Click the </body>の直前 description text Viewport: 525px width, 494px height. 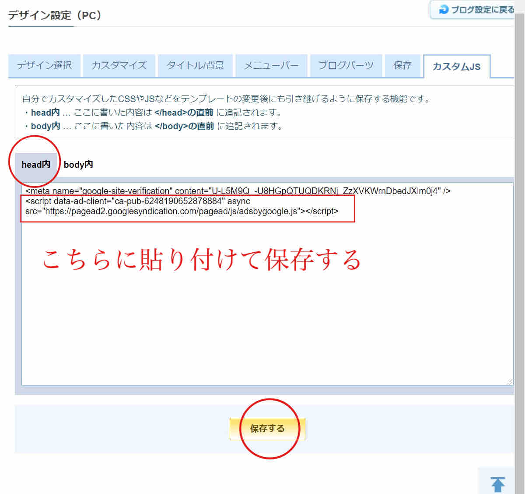tap(184, 126)
